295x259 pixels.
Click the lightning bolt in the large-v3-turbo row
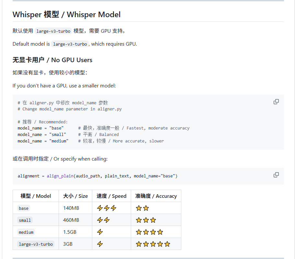tap(100, 244)
